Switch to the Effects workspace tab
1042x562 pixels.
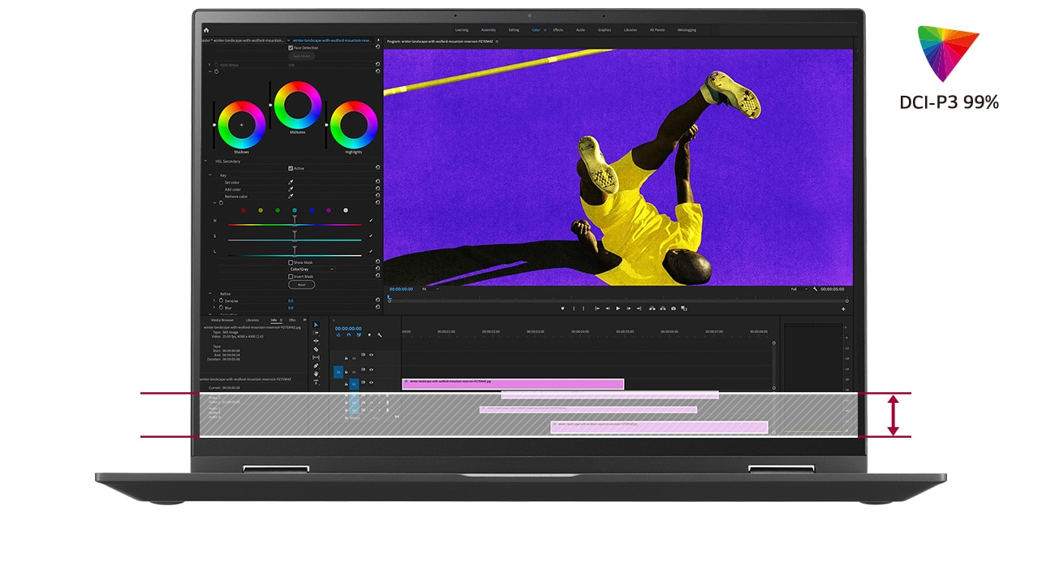(558, 29)
